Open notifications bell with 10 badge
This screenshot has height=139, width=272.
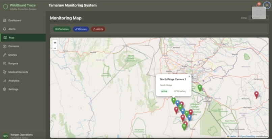tap(258, 5)
